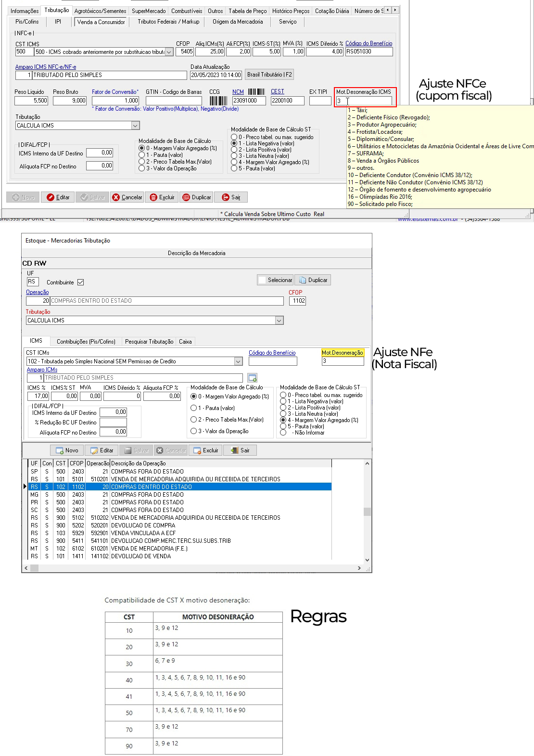Click the Operação link in Estoque window
The width and height of the screenshot is (534, 756).
click(x=38, y=292)
